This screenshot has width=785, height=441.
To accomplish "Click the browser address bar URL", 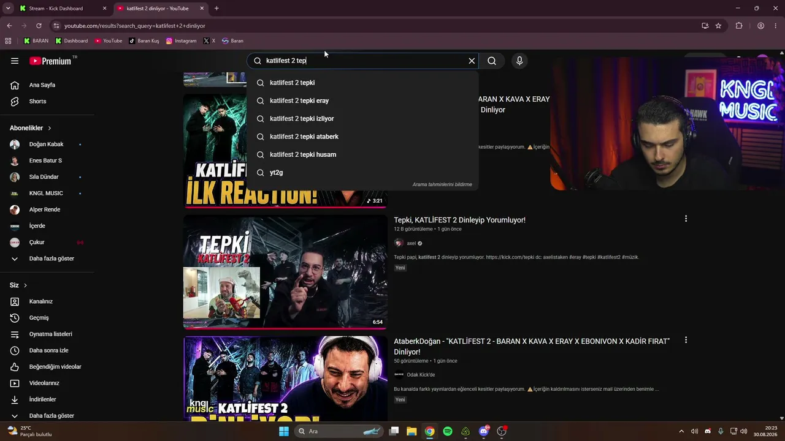I will (135, 26).
